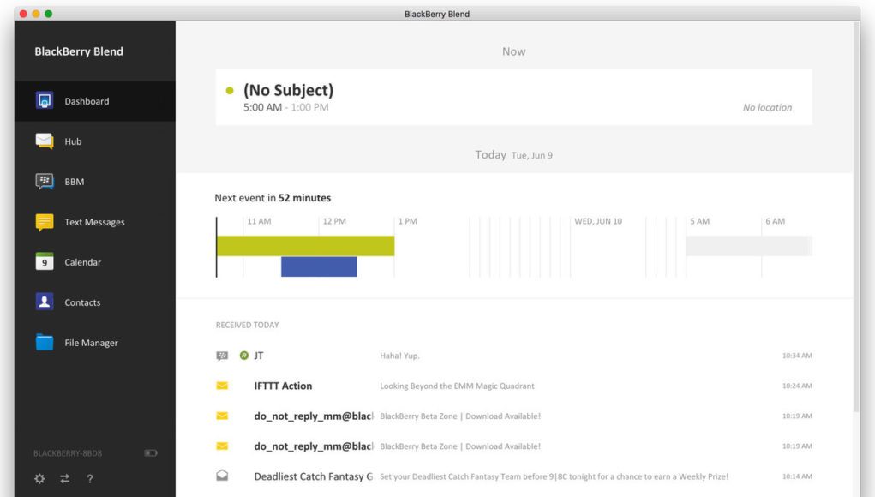
Task: Switch to the Calendar section label
Action: click(x=82, y=262)
